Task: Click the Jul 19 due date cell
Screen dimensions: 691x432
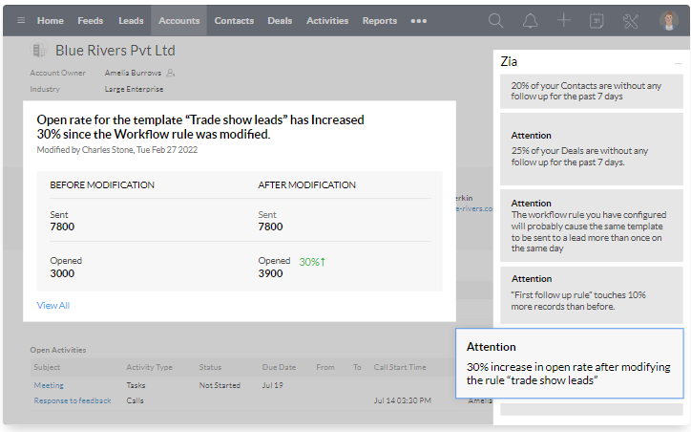Action: [x=272, y=385]
